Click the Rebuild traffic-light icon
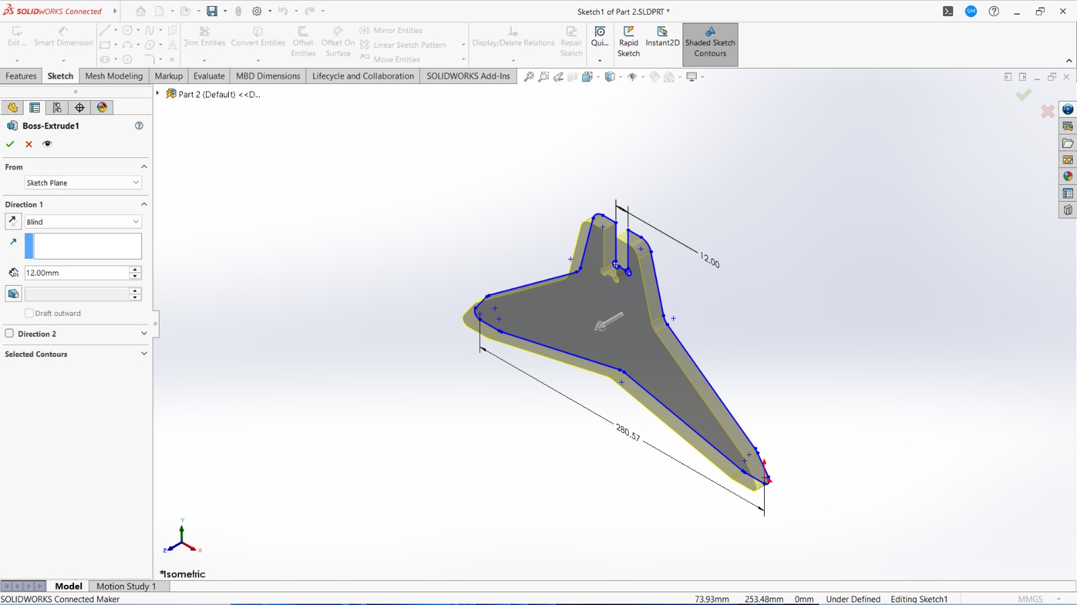Screen dimensions: 1077x605 (x=238, y=11)
